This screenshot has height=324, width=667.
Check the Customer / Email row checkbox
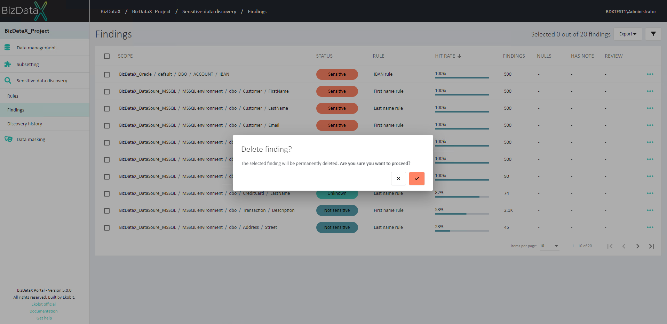tap(107, 126)
